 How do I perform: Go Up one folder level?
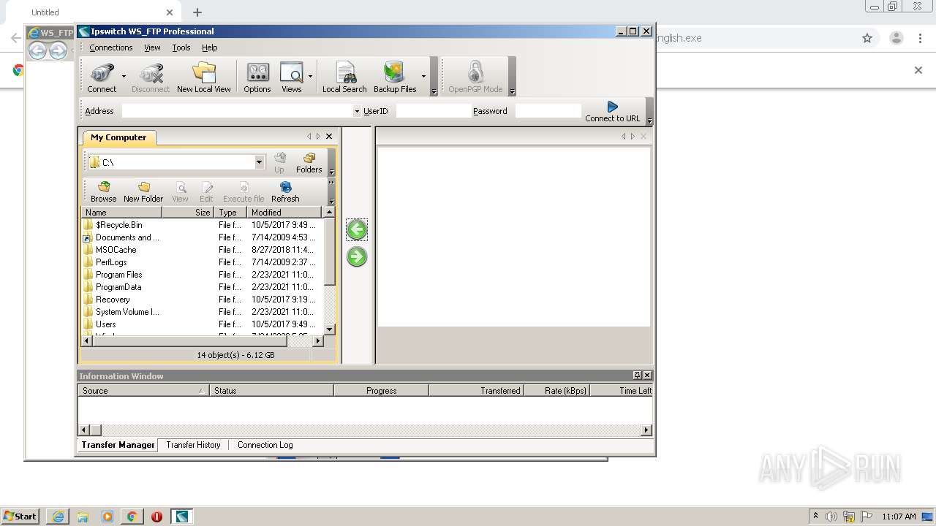pyautogui.click(x=279, y=162)
